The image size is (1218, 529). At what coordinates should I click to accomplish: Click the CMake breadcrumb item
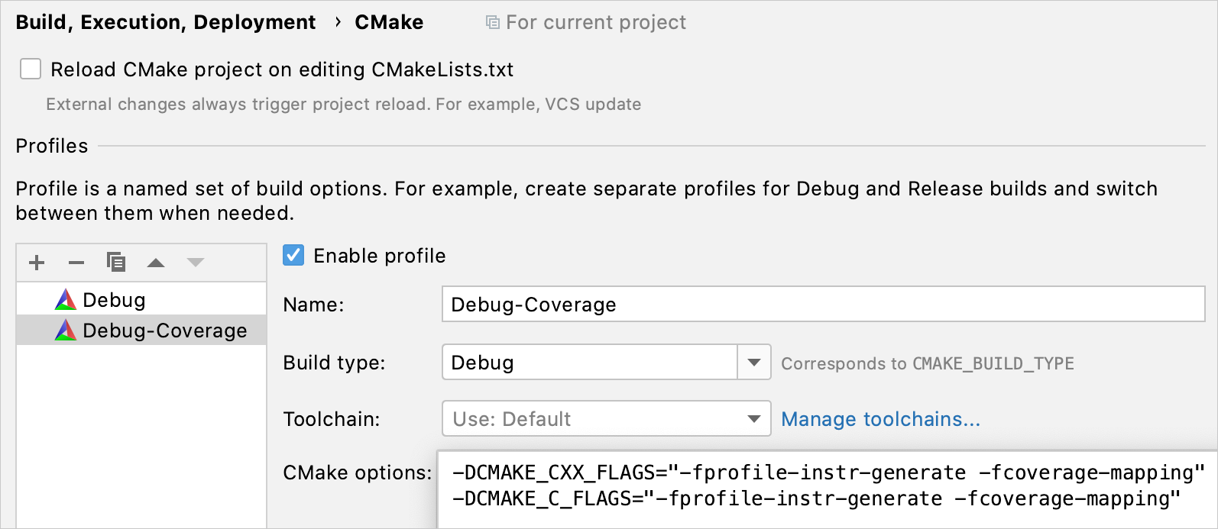pyautogui.click(x=389, y=23)
